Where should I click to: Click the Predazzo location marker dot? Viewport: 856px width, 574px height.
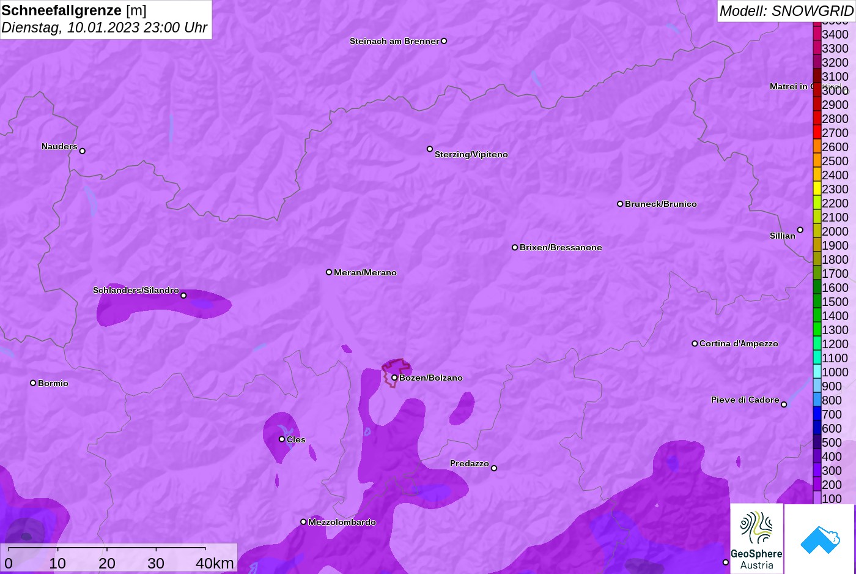click(x=494, y=468)
